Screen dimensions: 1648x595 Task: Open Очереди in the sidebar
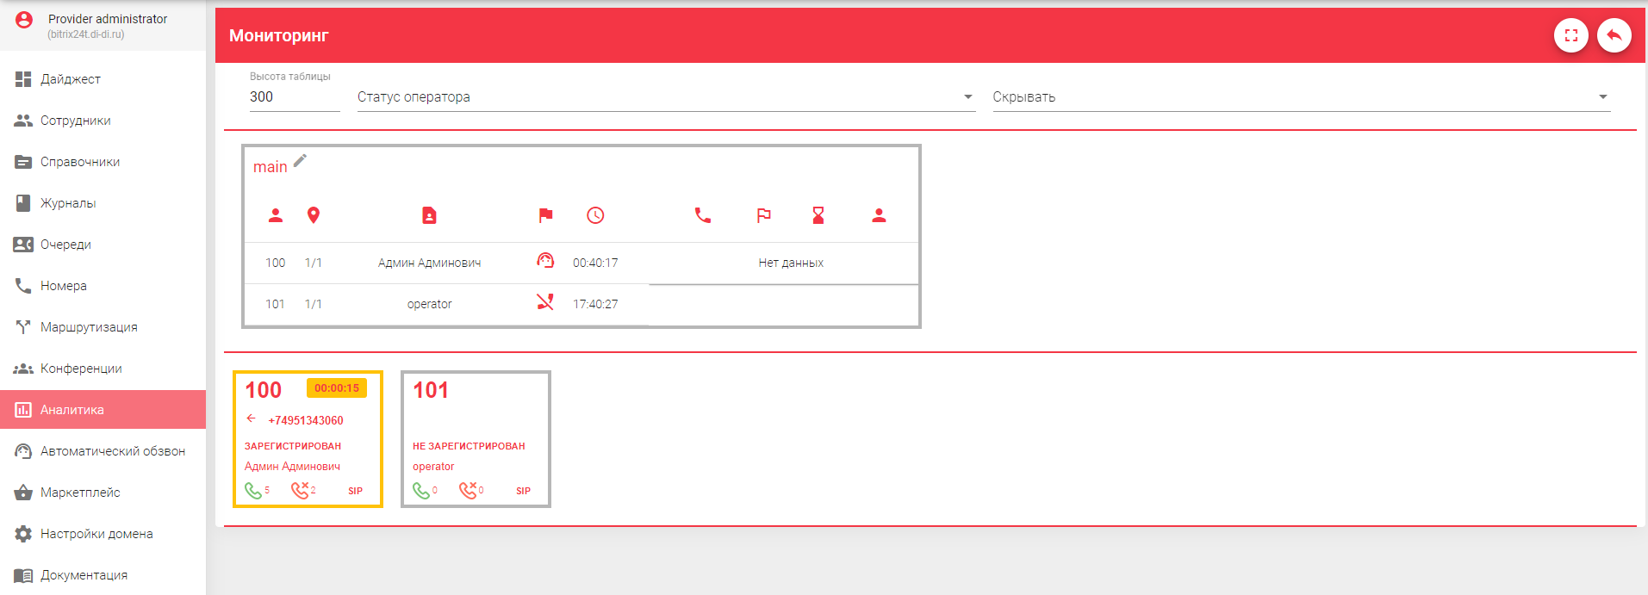(x=103, y=245)
